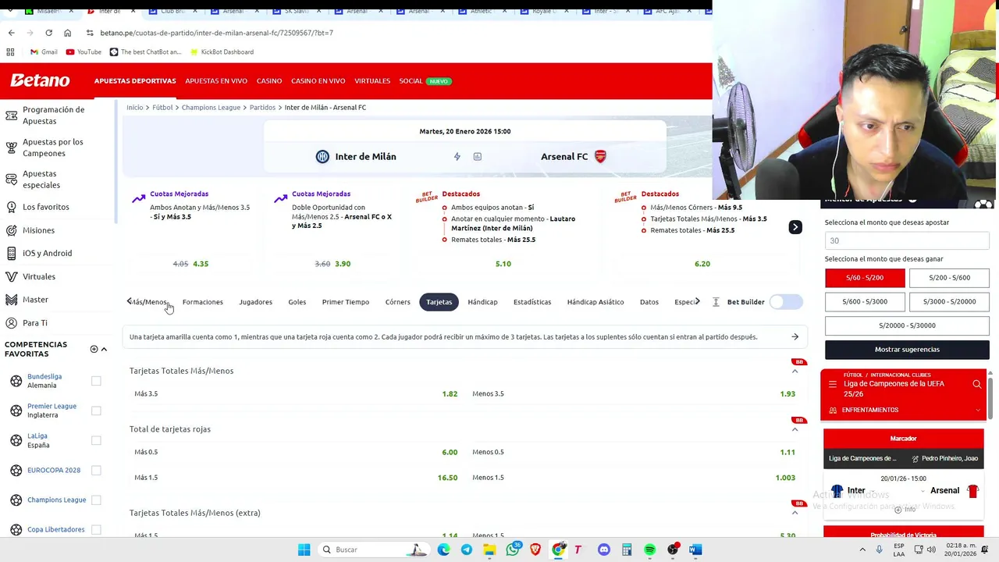999x562 pixels.
Task: Open Word from the taskbar
Action: pyautogui.click(x=695, y=550)
